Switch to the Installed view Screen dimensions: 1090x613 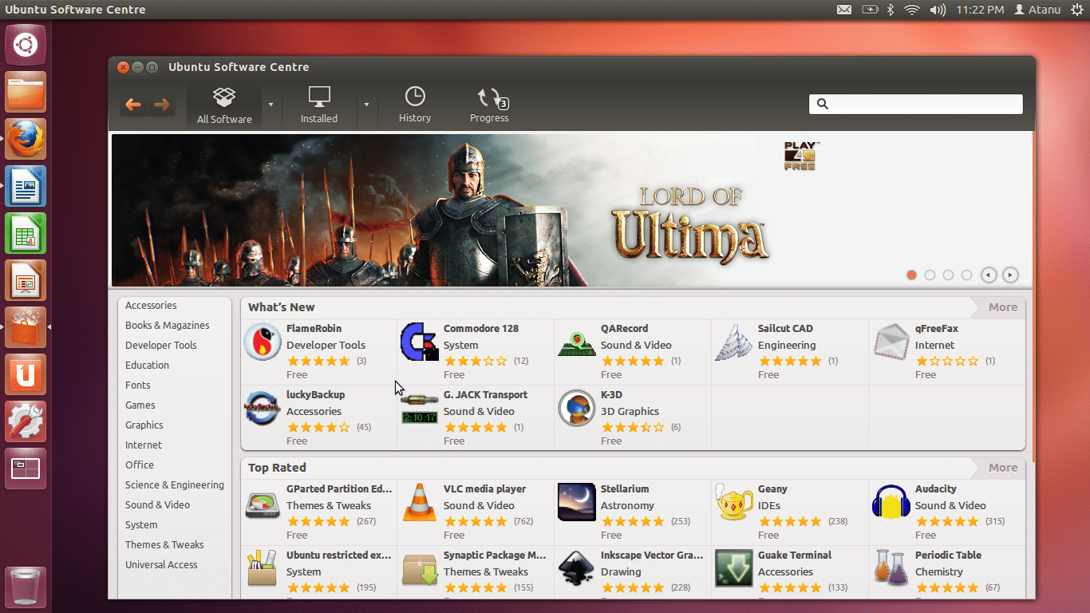pyautogui.click(x=319, y=105)
